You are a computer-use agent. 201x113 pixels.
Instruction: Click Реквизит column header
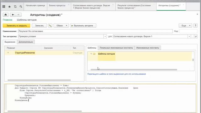coord(23,48)
